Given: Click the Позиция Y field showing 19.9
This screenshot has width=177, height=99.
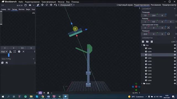Looking at the screenshot, I should click(x=154, y=15).
